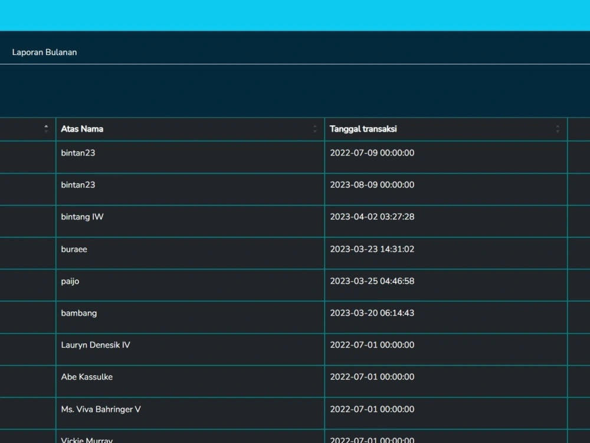
Task: Click the transaction date in Abe Kassulke row
Action: [372, 377]
